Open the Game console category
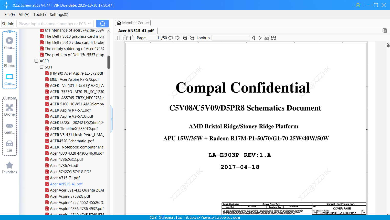Viewport: 390px width, 220px height. click(x=9, y=128)
